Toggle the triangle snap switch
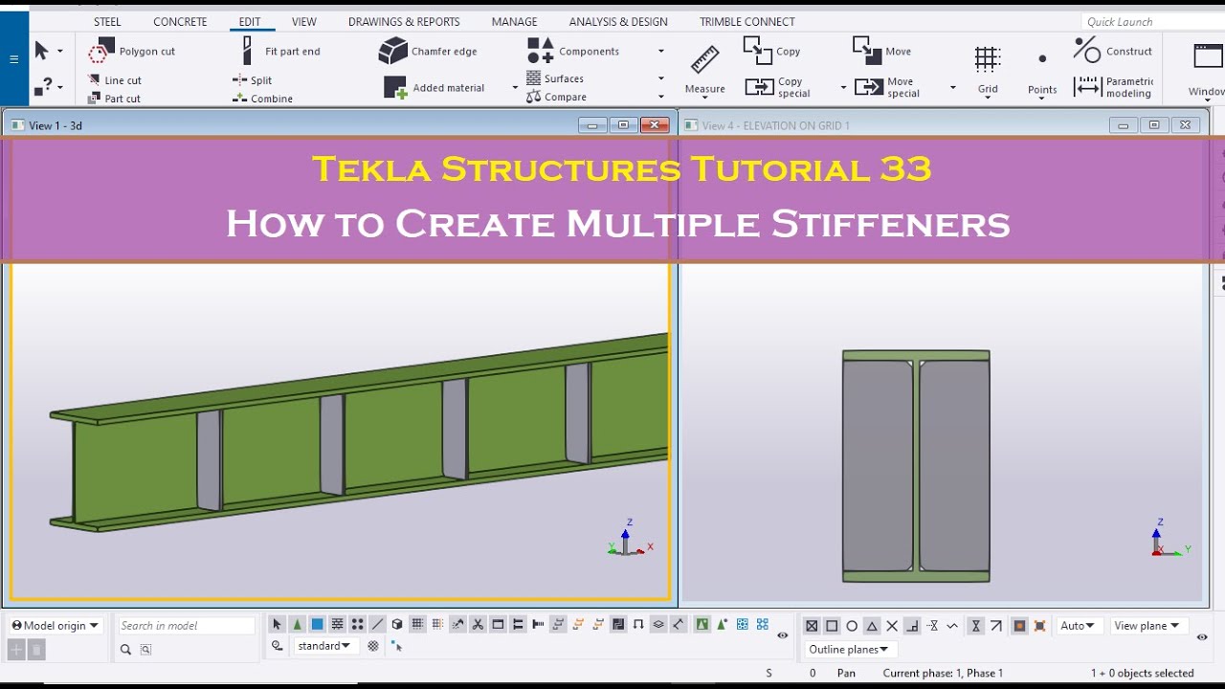 pyautogui.click(x=872, y=626)
